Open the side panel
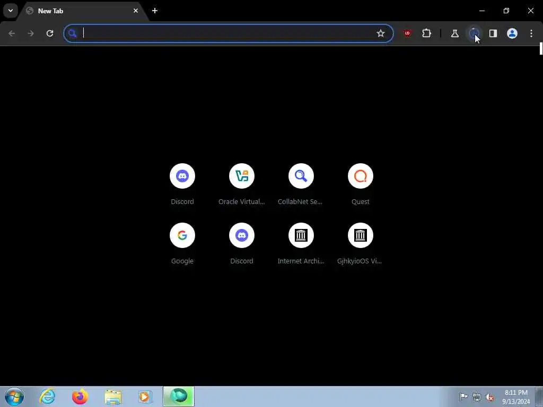543x407 pixels. tap(493, 33)
